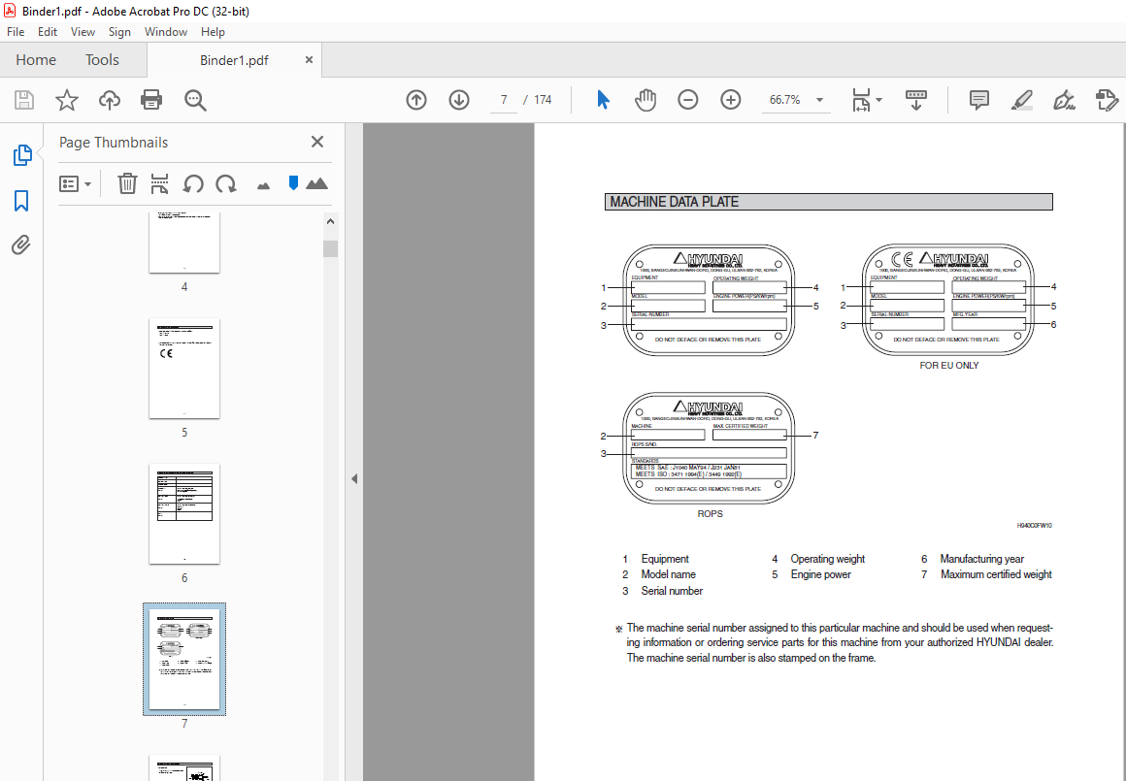Click the Manufacturing year legend text
The image size is (1126, 781).
coord(981,559)
